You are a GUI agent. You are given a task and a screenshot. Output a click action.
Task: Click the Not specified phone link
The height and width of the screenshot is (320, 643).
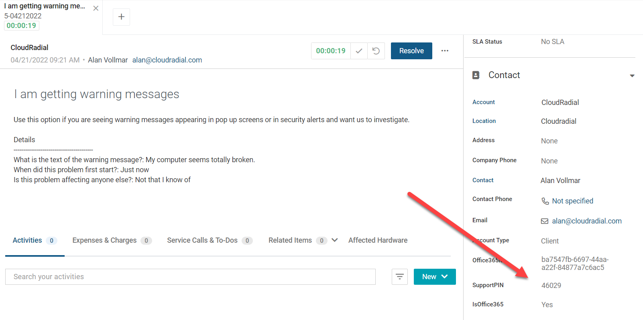point(572,201)
